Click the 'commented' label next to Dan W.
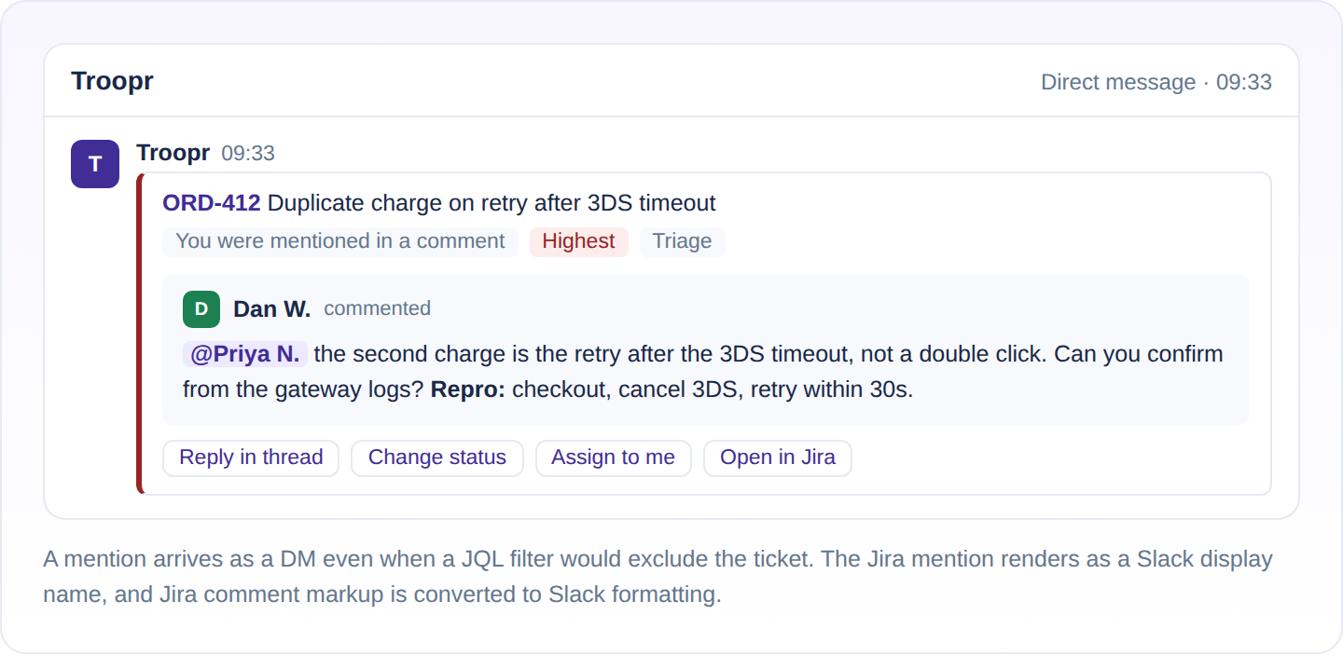 (x=377, y=308)
